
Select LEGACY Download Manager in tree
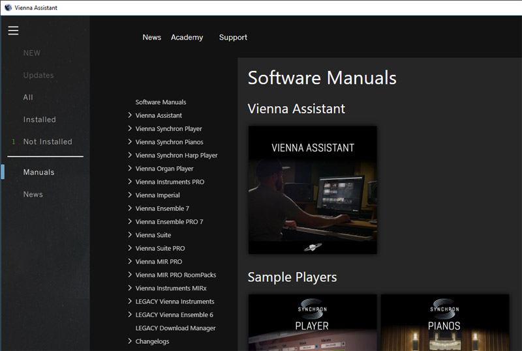click(176, 328)
